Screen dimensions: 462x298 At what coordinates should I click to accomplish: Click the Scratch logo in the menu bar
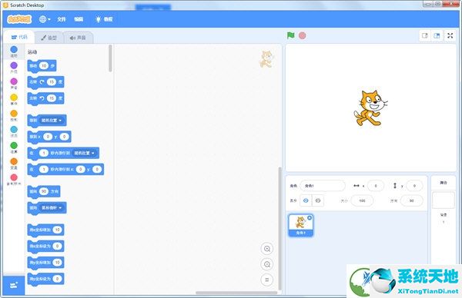click(19, 19)
